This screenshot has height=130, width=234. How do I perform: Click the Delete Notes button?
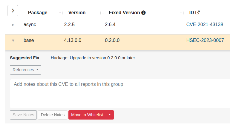(x=53, y=115)
